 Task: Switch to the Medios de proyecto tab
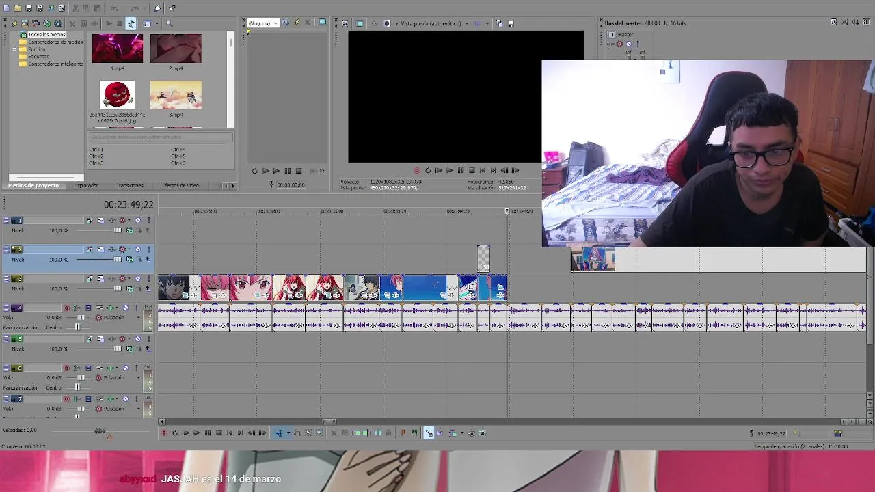click(x=33, y=185)
